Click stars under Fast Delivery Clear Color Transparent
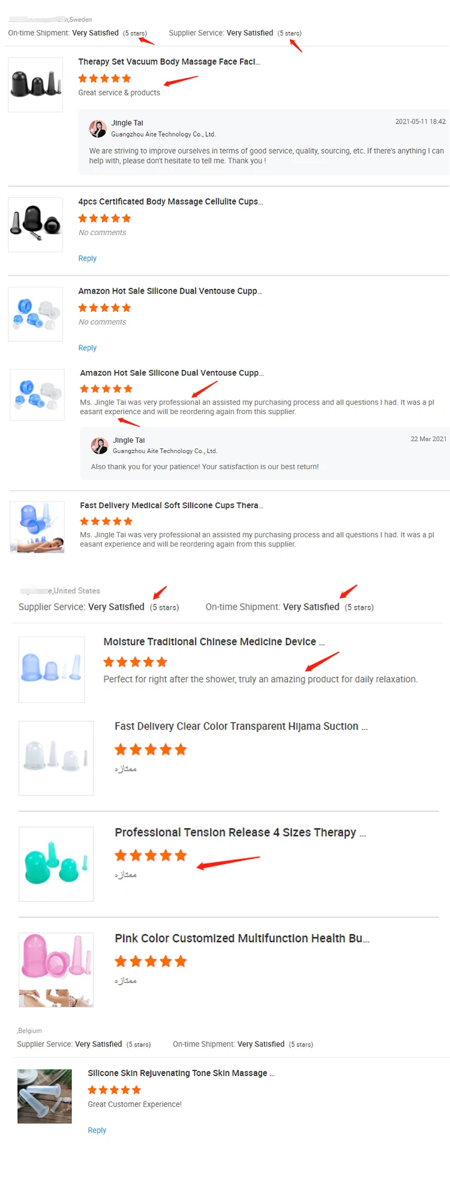The width and height of the screenshot is (450, 1179). (x=151, y=749)
